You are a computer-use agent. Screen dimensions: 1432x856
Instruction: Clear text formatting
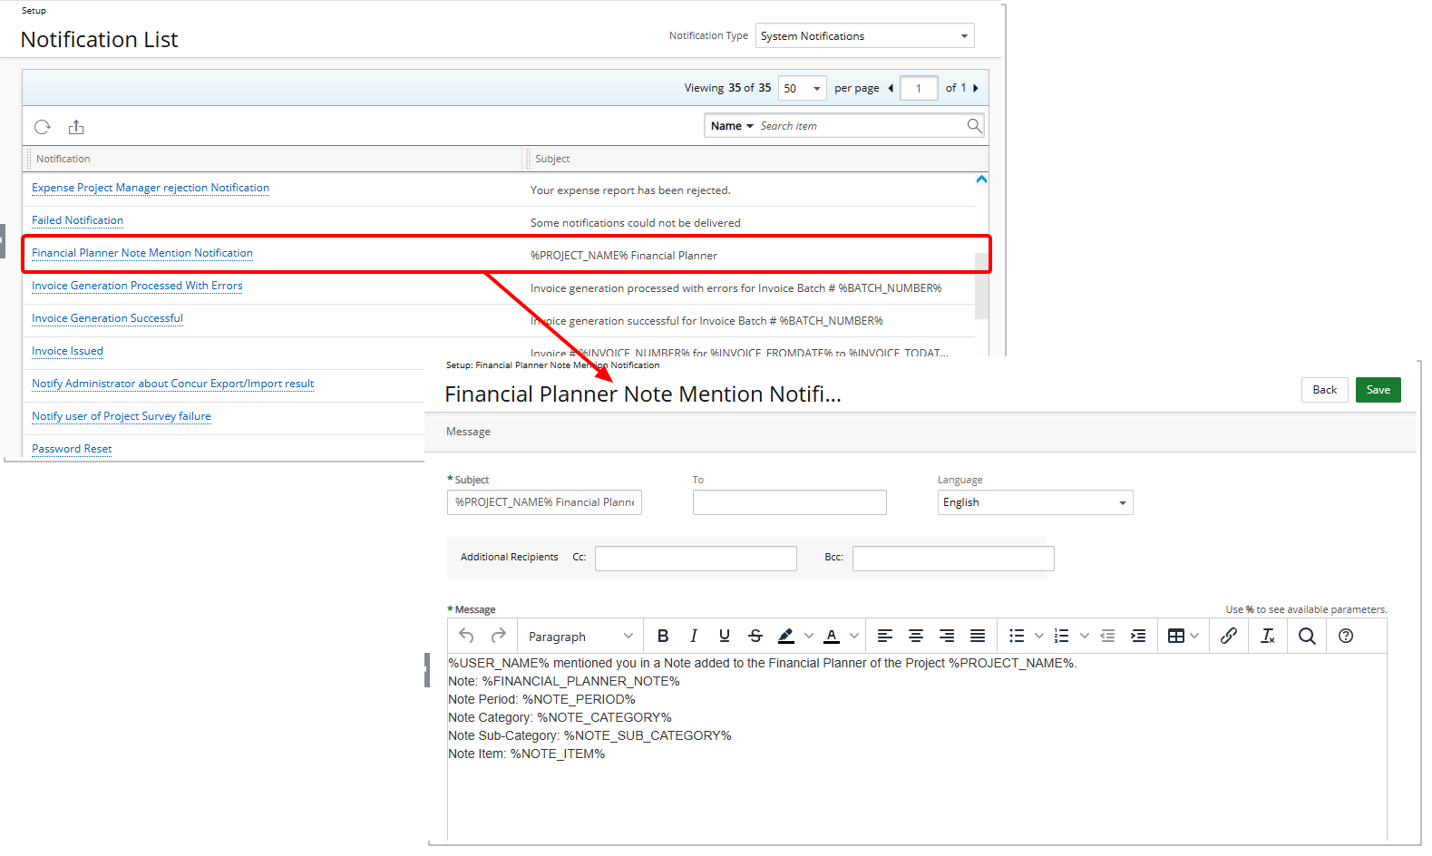click(x=1268, y=636)
